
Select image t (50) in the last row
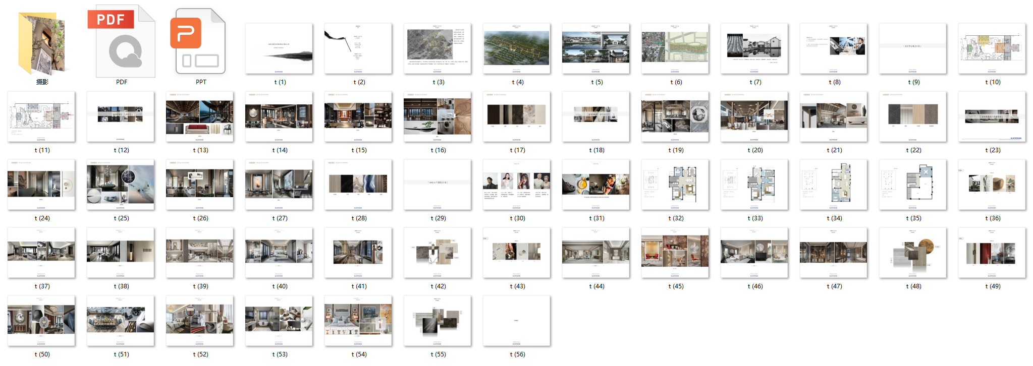(41, 321)
